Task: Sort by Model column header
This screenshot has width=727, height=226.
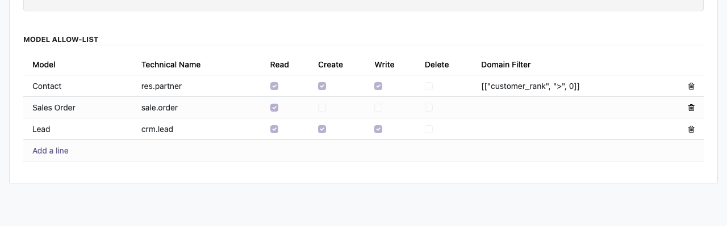Action: point(44,65)
